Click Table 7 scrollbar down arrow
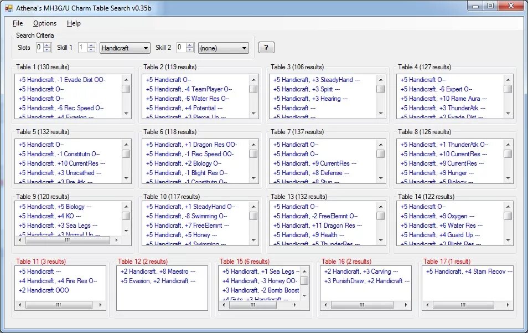The height and width of the screenshot is (333, 528). tap(381, 178)
